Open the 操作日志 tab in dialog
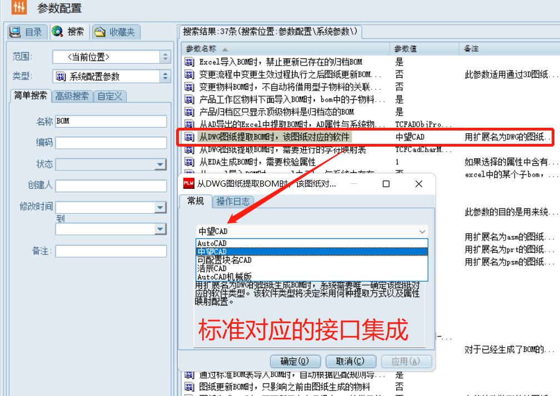Viewport: 560px width, 396px height. click(232, 202)
